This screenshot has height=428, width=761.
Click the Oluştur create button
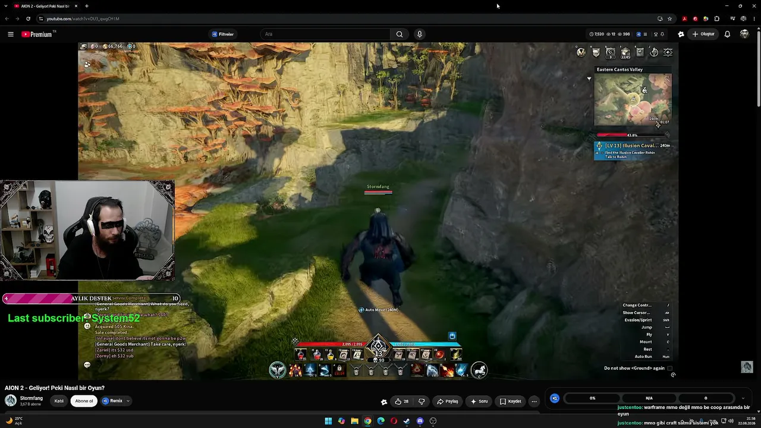[703, 34]
